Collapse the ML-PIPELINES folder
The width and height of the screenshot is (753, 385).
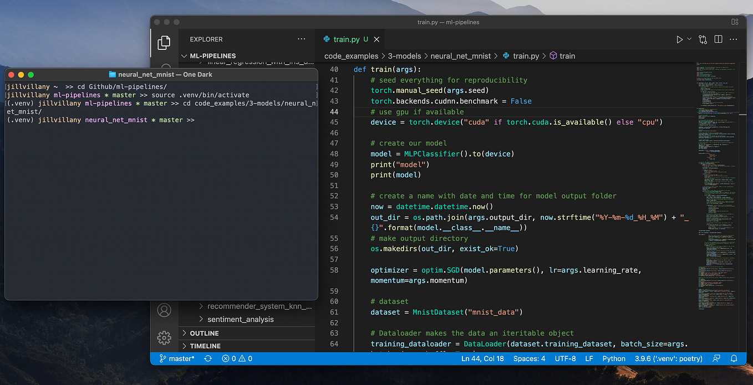[212, 56]
